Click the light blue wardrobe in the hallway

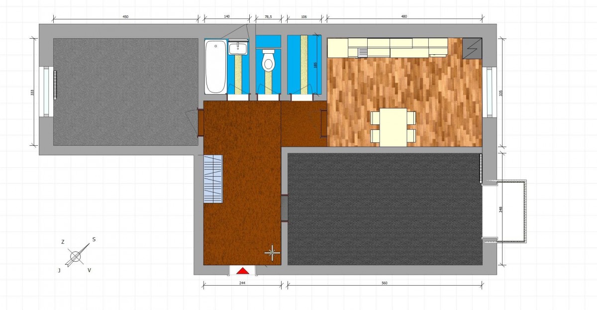[x=213, y=178]
